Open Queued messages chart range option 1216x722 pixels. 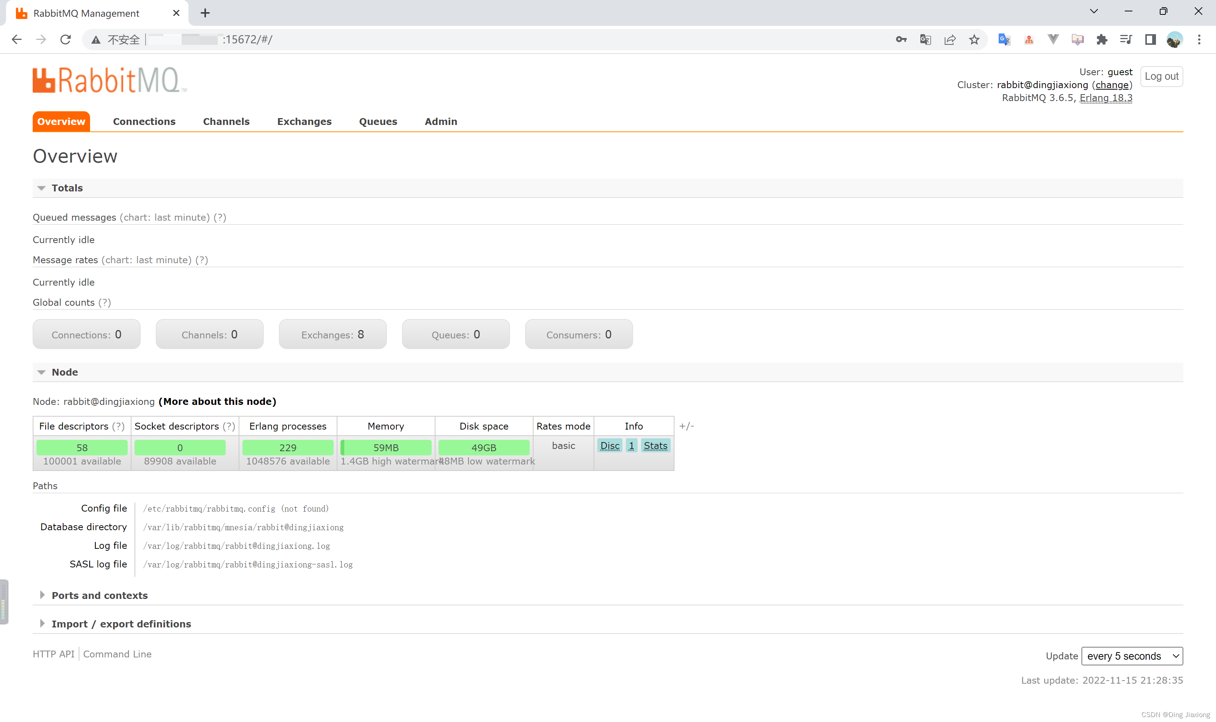(165, 218)
